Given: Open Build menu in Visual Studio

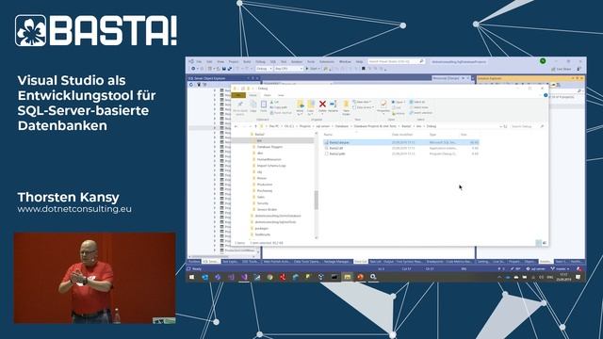Looking at the screenshot, I should 247,61.
